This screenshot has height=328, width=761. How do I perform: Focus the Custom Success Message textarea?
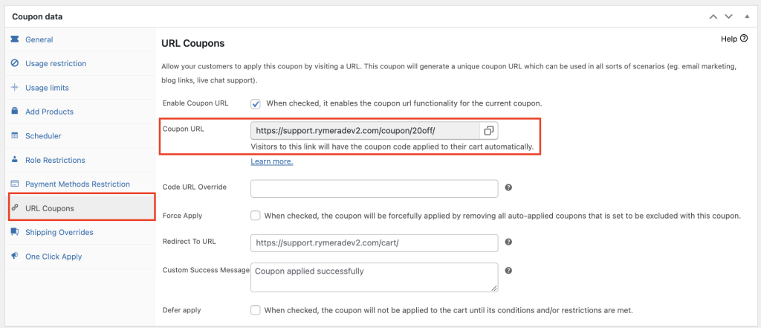pos(375,277)
